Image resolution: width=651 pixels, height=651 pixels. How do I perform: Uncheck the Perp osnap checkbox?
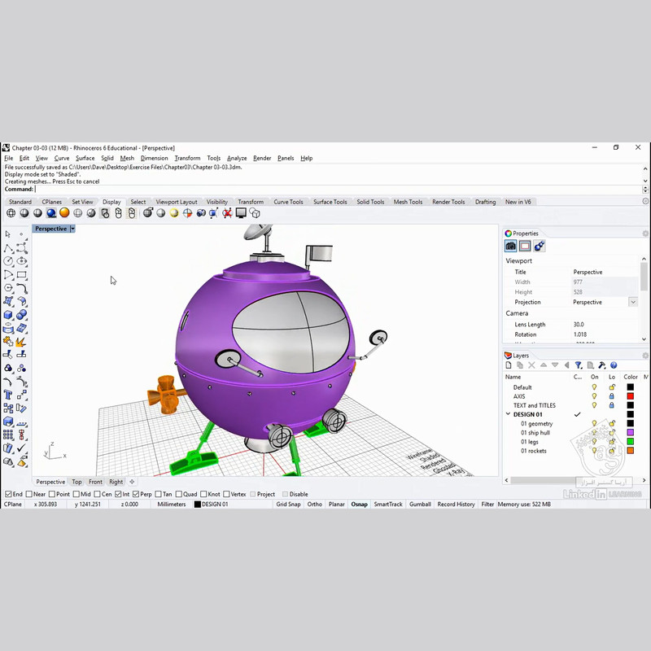click(135, 494)
